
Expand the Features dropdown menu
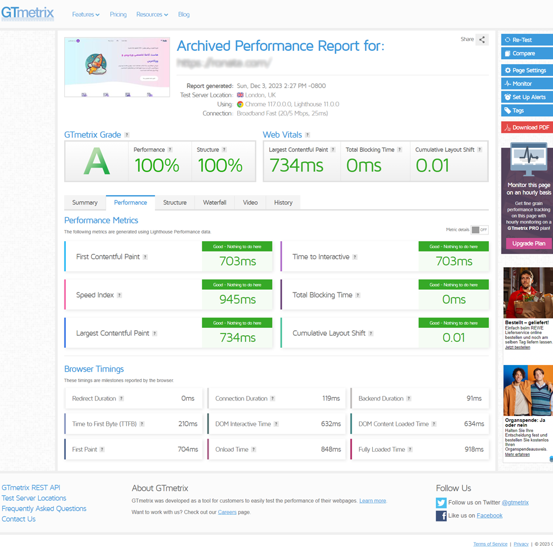pos(86,14)
